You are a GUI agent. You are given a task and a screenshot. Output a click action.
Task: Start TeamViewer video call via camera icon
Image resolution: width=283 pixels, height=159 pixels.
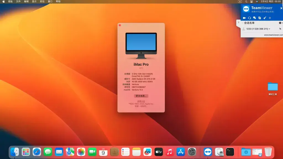pyautogui.click(x=244, y=18)
